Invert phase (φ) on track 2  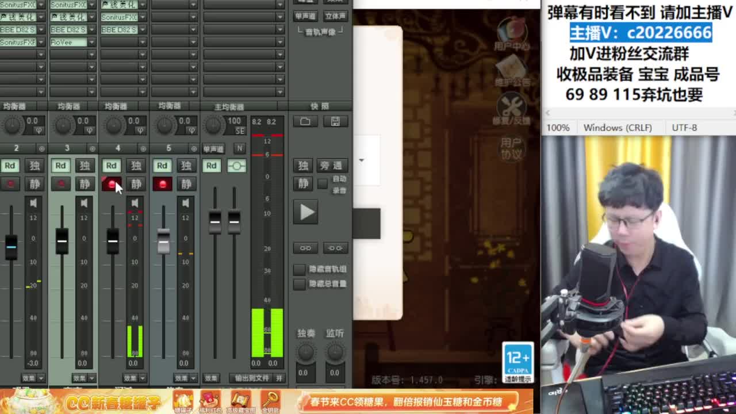tap(39, 131)
